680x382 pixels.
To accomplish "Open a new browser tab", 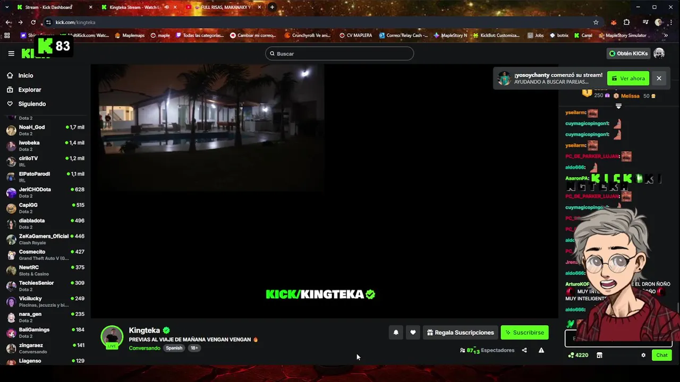I will [x=272, y=7].
